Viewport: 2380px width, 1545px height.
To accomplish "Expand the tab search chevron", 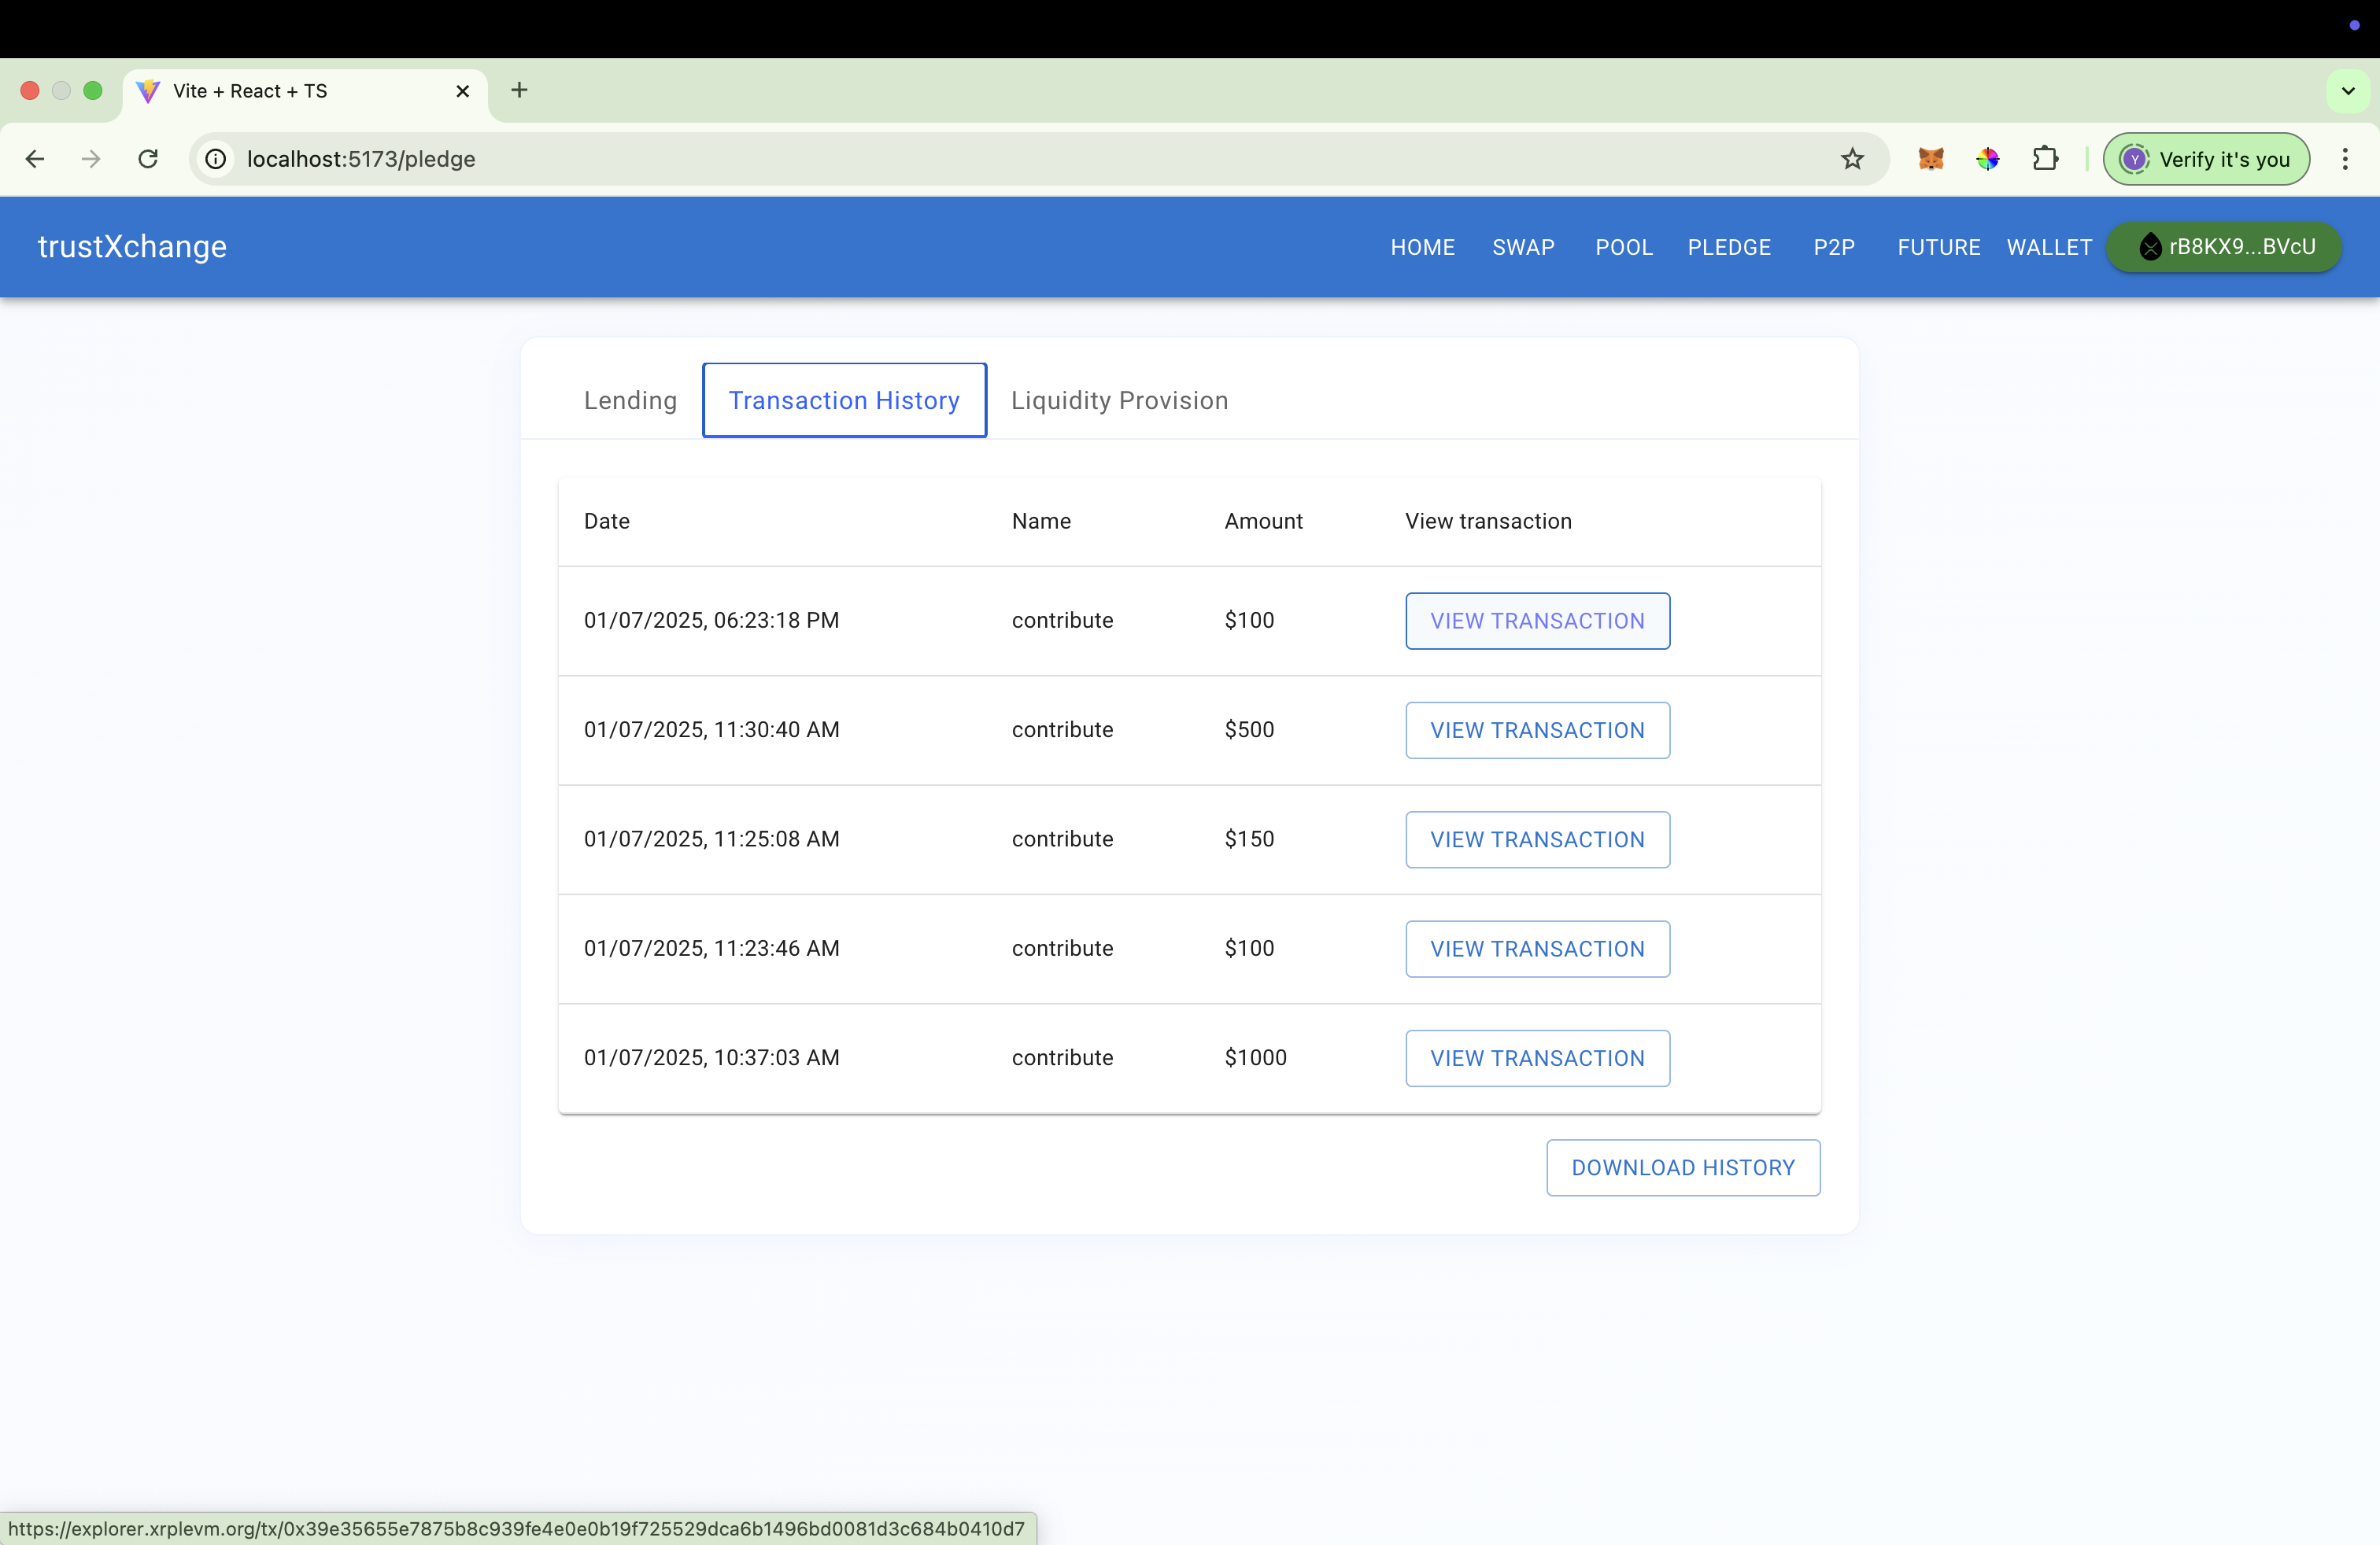I will pyautogui.click(x=2348, y=91).
